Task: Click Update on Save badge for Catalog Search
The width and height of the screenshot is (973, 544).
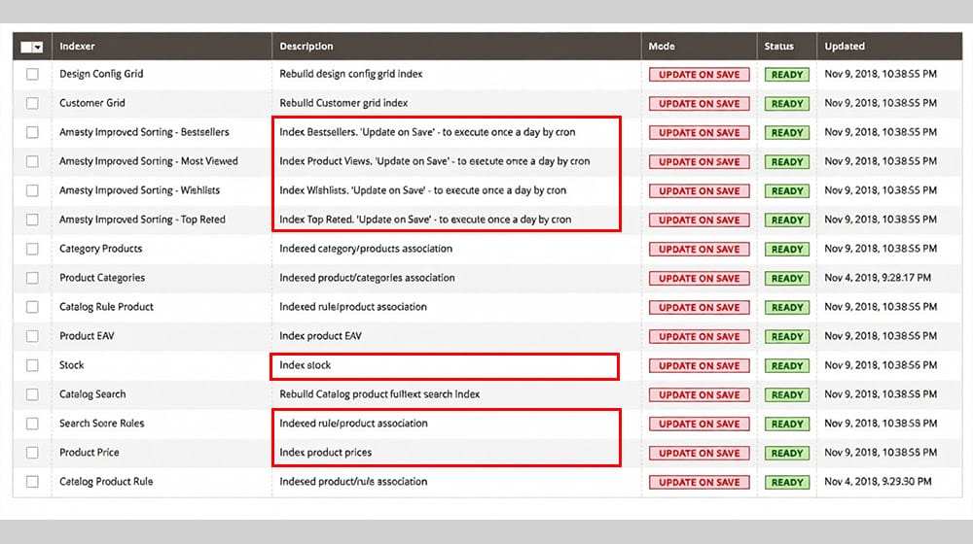Action: [x=700, y=394]
